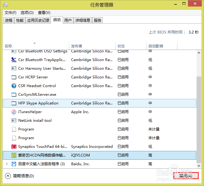
Task: Minimize the Task Manager window
Action: [176, 4]
